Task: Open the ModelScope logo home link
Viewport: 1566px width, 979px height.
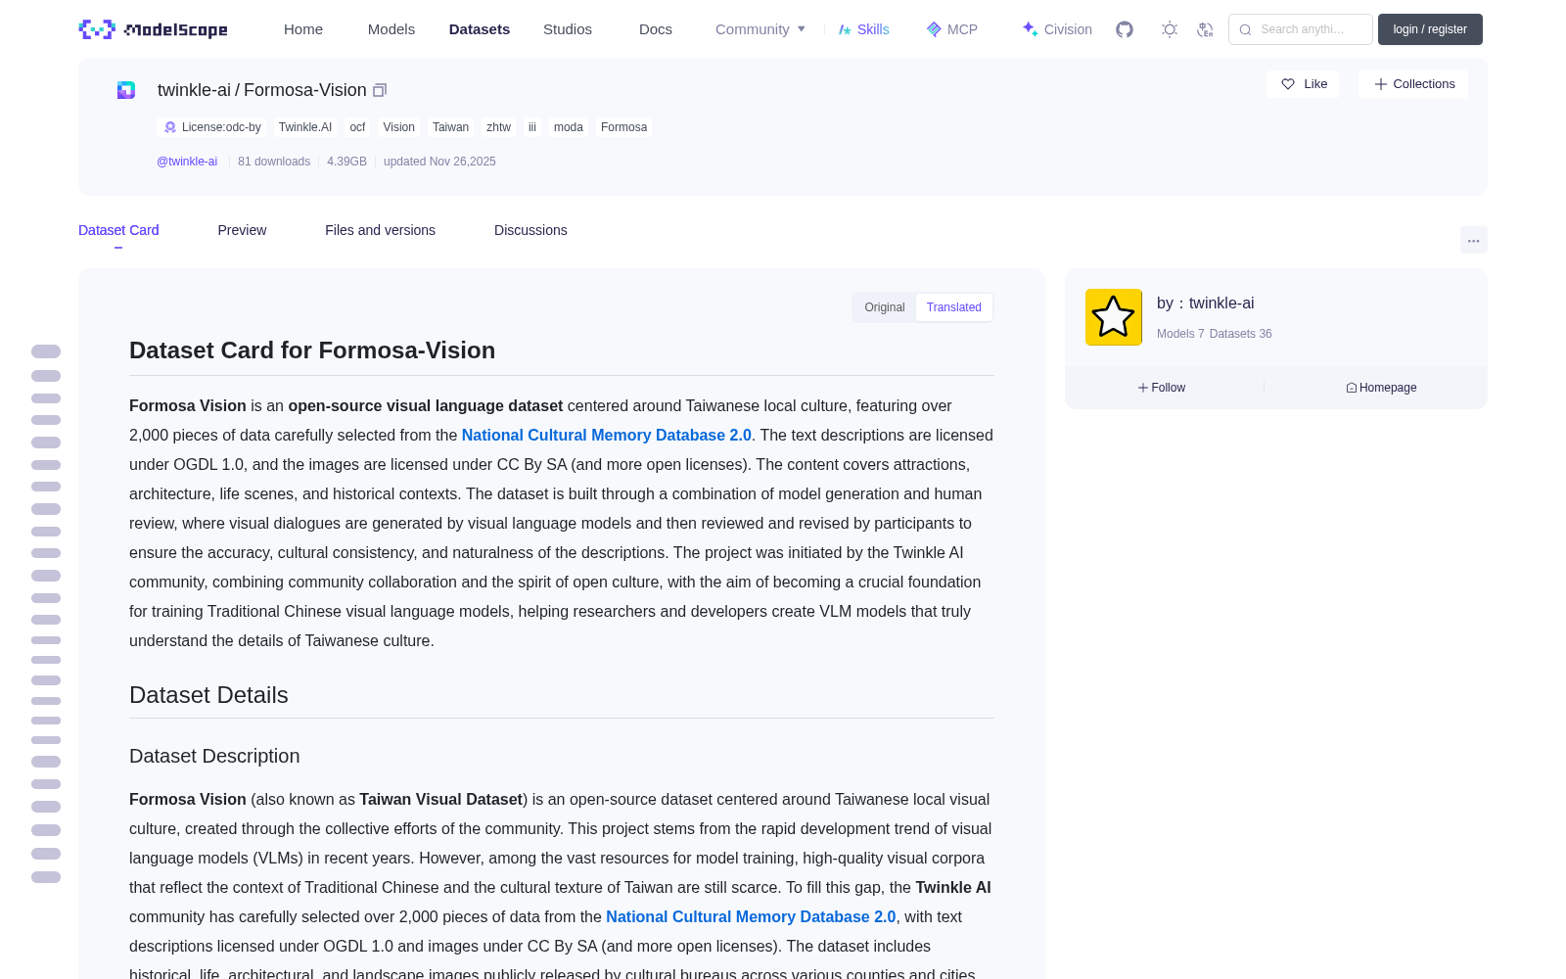Action: (153, 29)
